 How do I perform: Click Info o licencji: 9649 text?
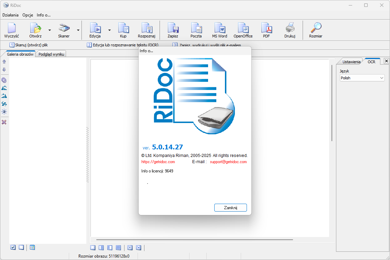click(x=157, y=171)
